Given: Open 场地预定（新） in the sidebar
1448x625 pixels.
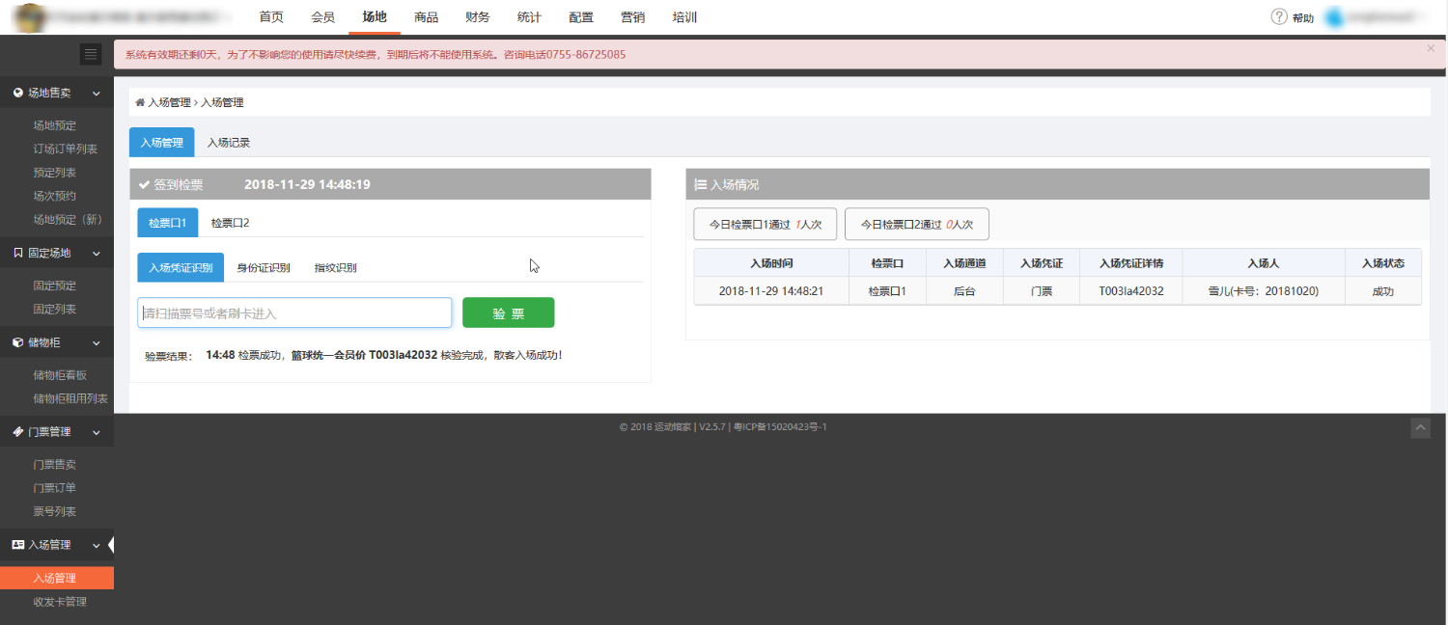Looking at the screenshot, I should 69,220.
